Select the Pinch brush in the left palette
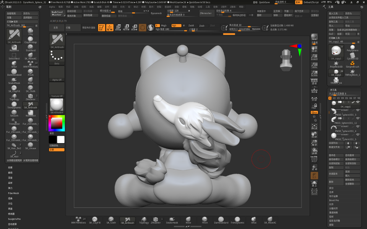This screenshot has width=367, height=229. pyautogui.click(x=31, y=73)
